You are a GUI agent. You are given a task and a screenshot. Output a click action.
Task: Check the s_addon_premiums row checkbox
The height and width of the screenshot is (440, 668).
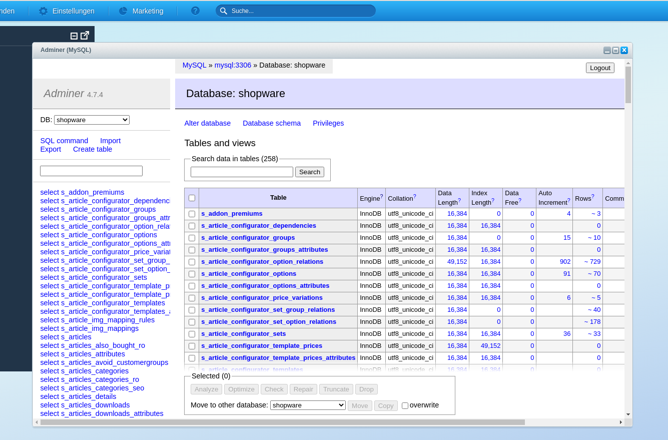(192, 214)
